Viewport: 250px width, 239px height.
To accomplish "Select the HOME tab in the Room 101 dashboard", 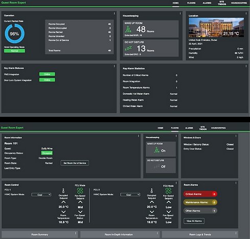I will (x=161, y=128).
